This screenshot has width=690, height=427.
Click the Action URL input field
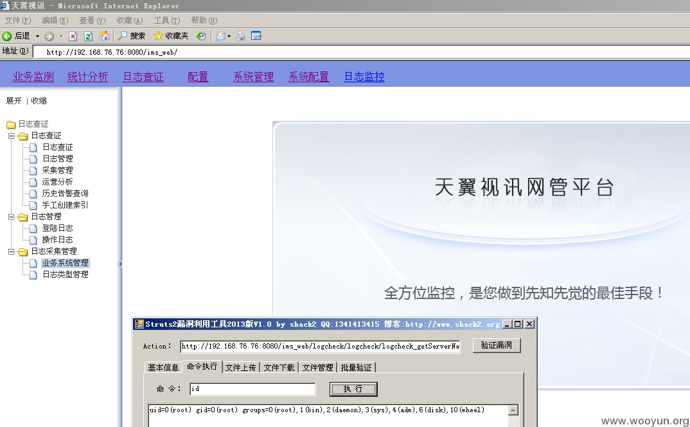coord(320,347)
